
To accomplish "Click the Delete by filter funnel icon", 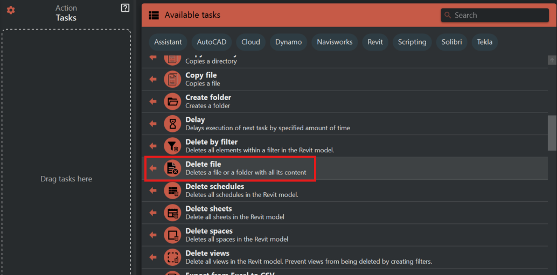I will [x=172, y=146].
